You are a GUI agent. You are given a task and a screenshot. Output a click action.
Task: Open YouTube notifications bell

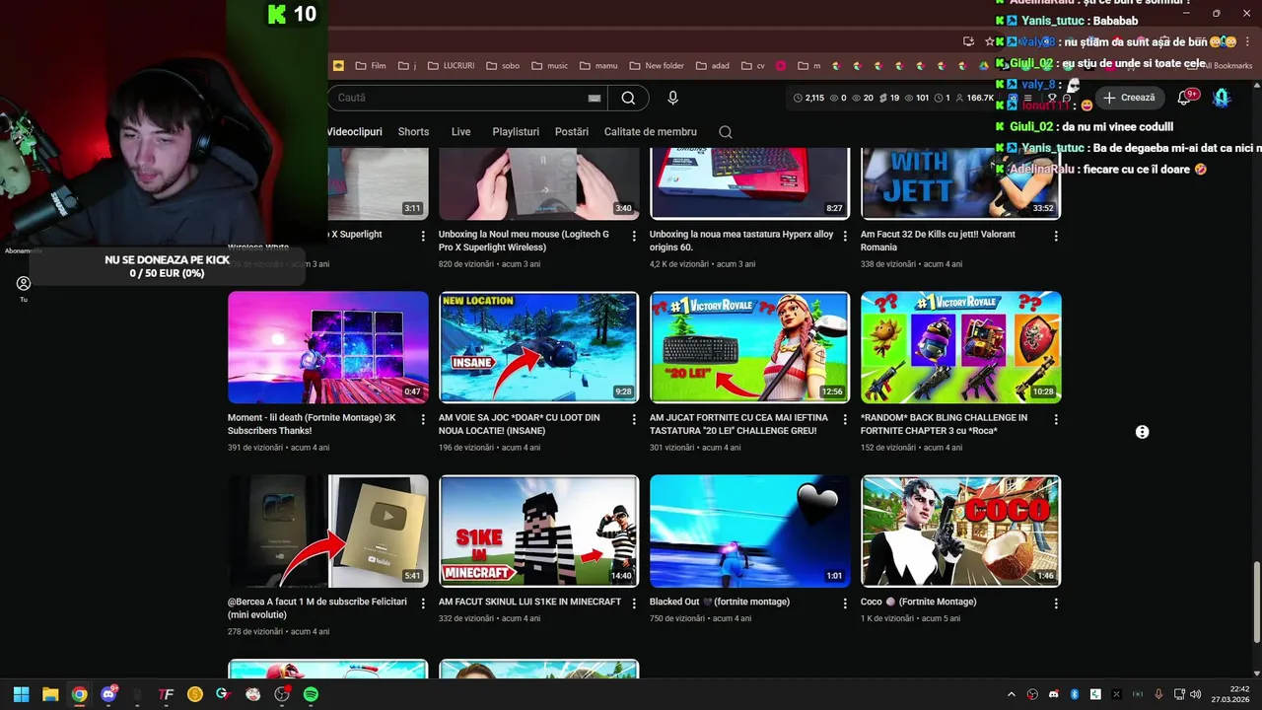coord(1184,98)
